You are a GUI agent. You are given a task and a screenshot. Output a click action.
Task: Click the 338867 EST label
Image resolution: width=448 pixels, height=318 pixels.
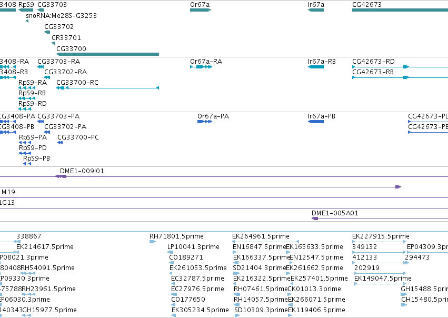coord(29,236)
